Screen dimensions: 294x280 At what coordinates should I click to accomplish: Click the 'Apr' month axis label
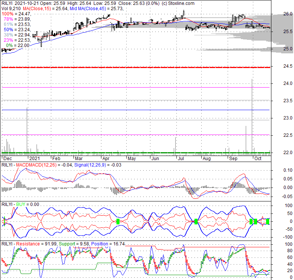coord(106,159)
